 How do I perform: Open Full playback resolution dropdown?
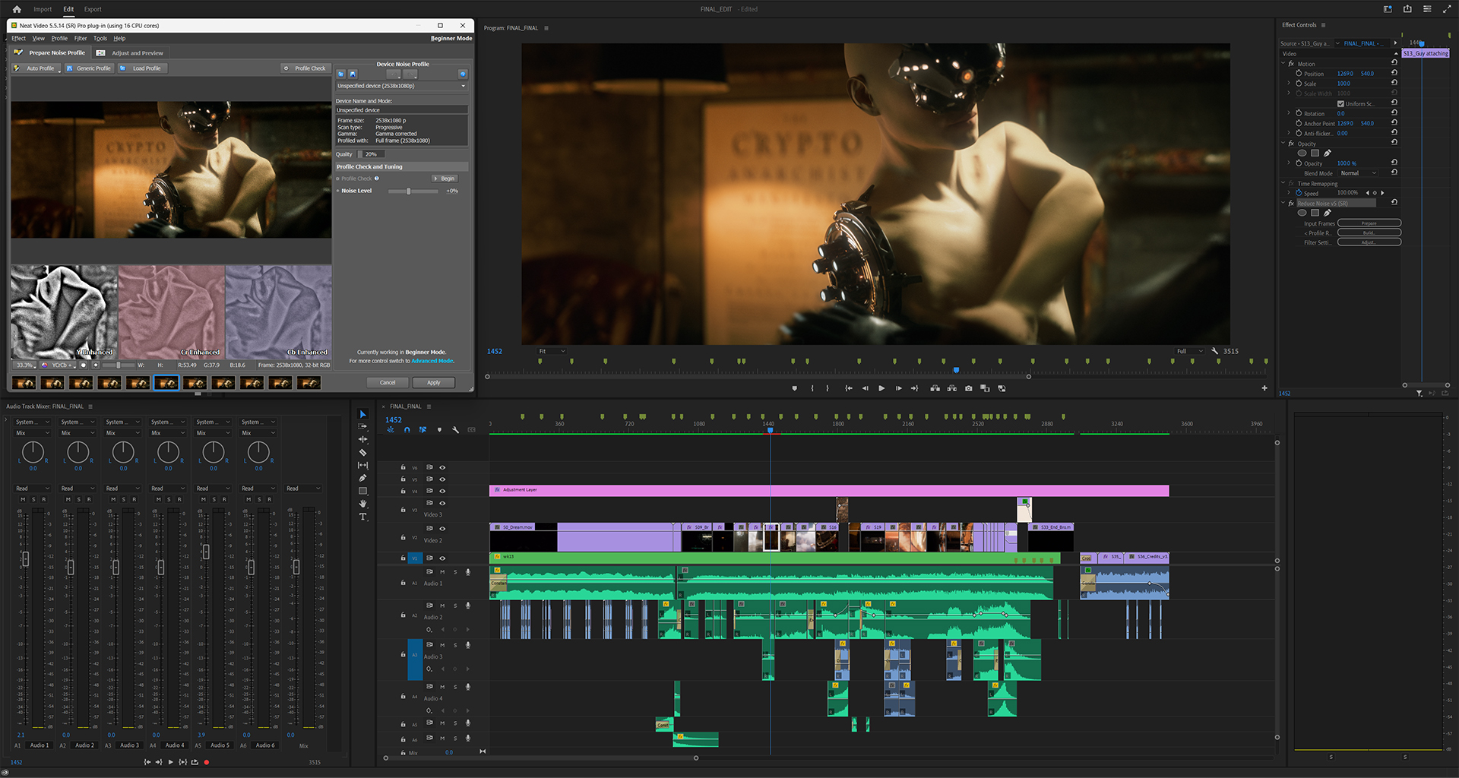(x=1190, y=351)
